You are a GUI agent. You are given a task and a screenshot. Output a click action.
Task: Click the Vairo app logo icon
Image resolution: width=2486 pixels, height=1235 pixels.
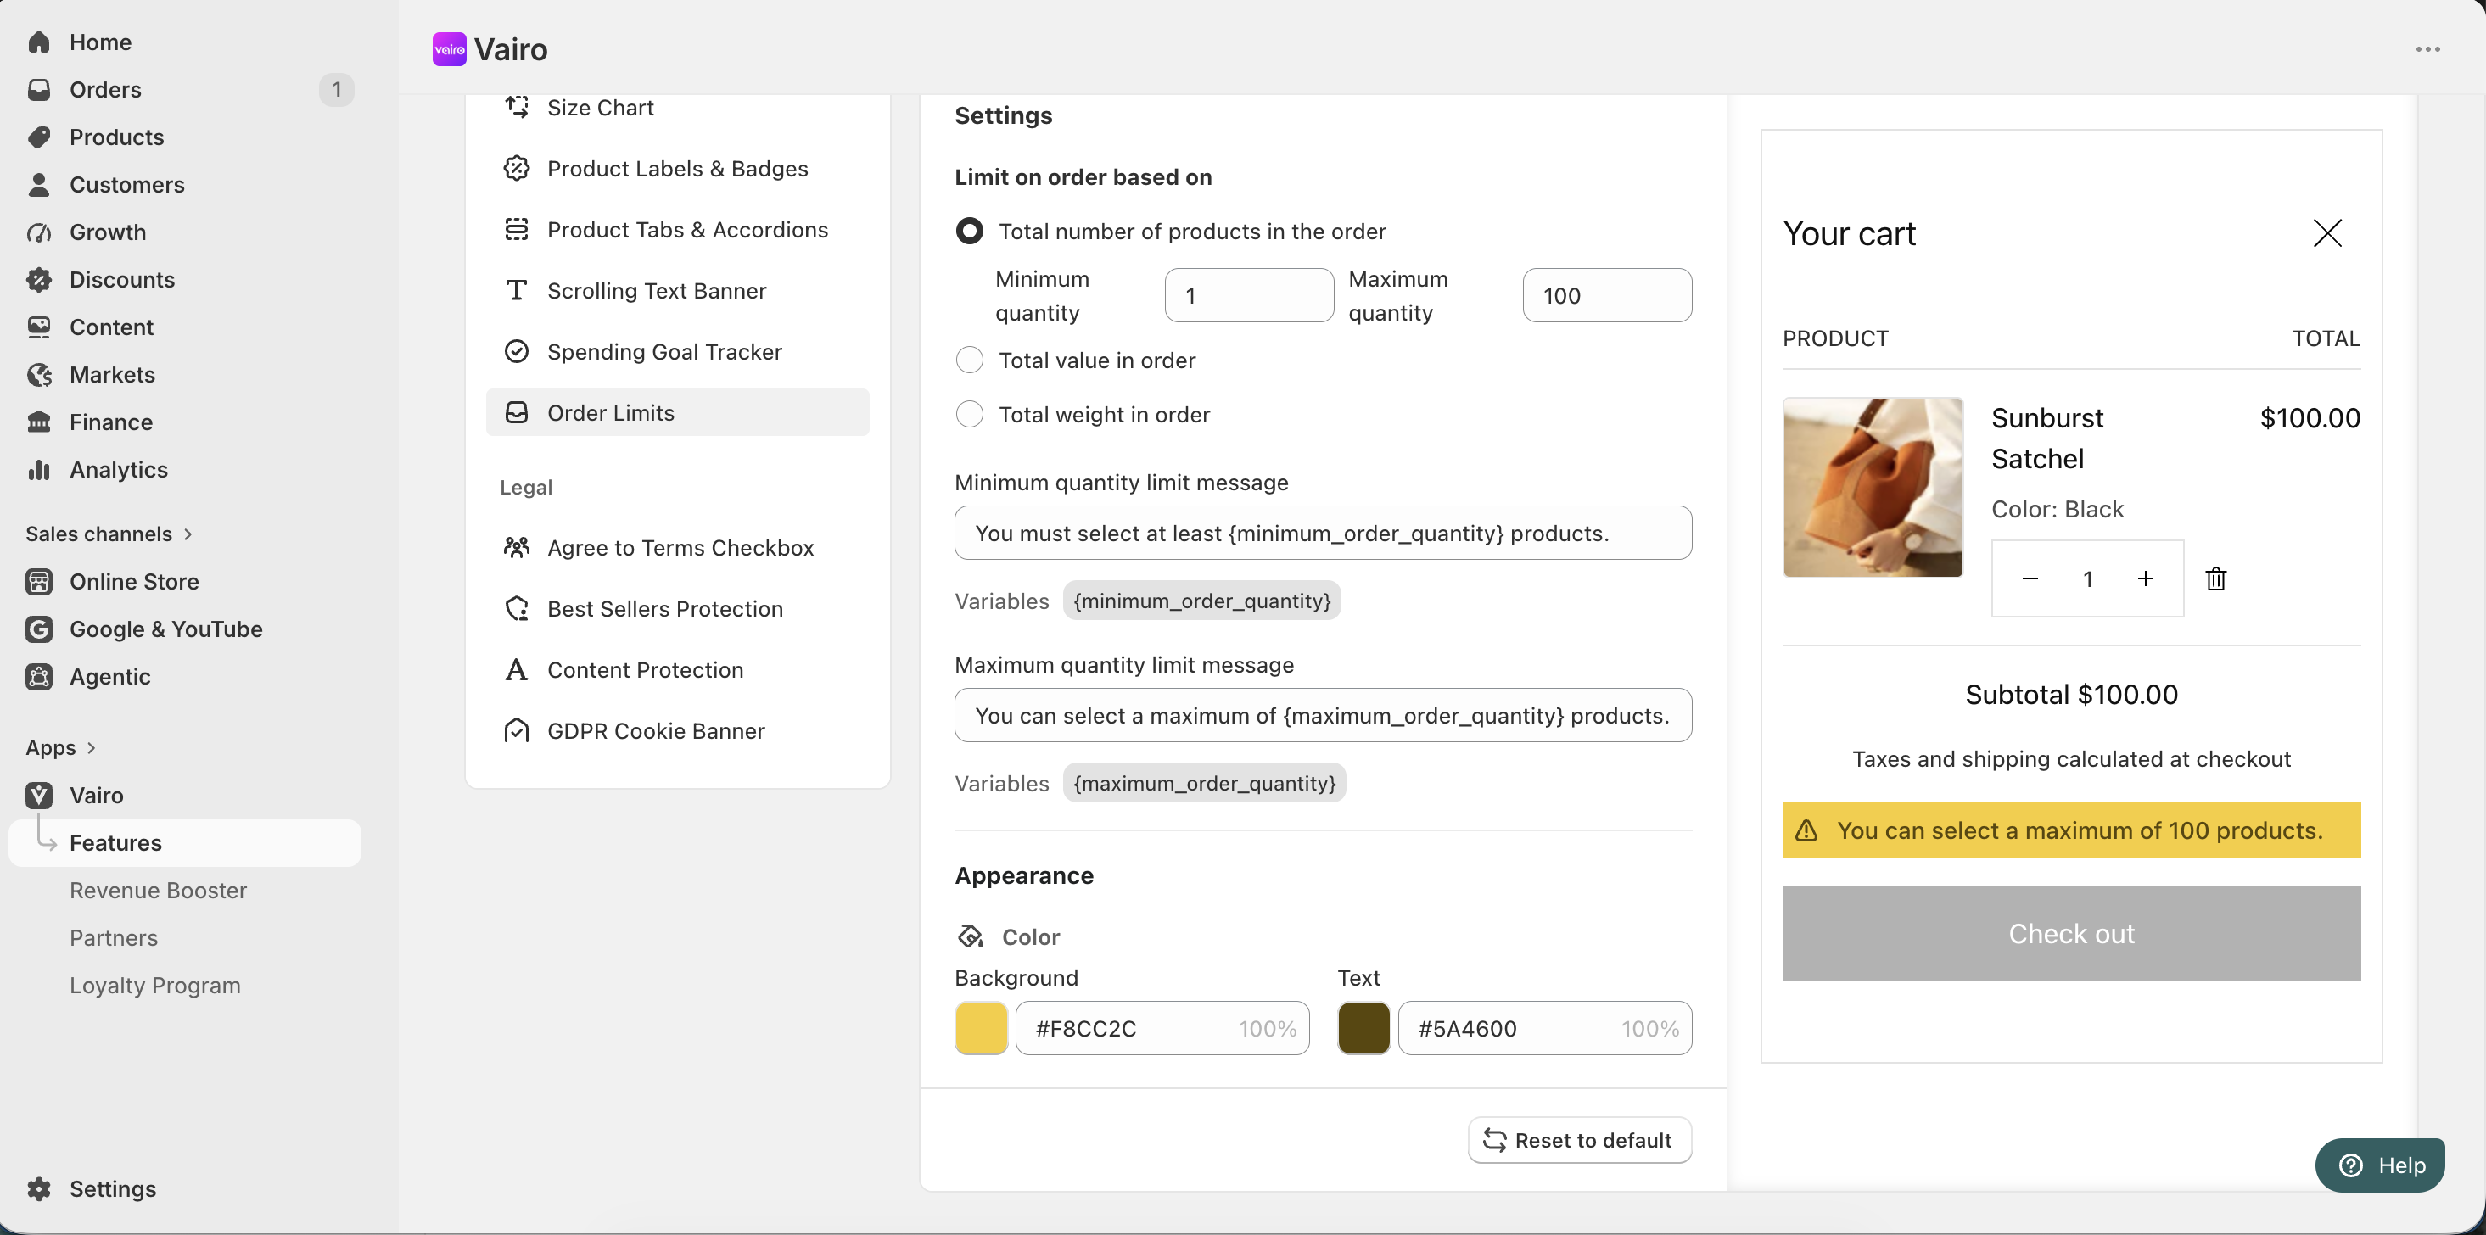449,49
